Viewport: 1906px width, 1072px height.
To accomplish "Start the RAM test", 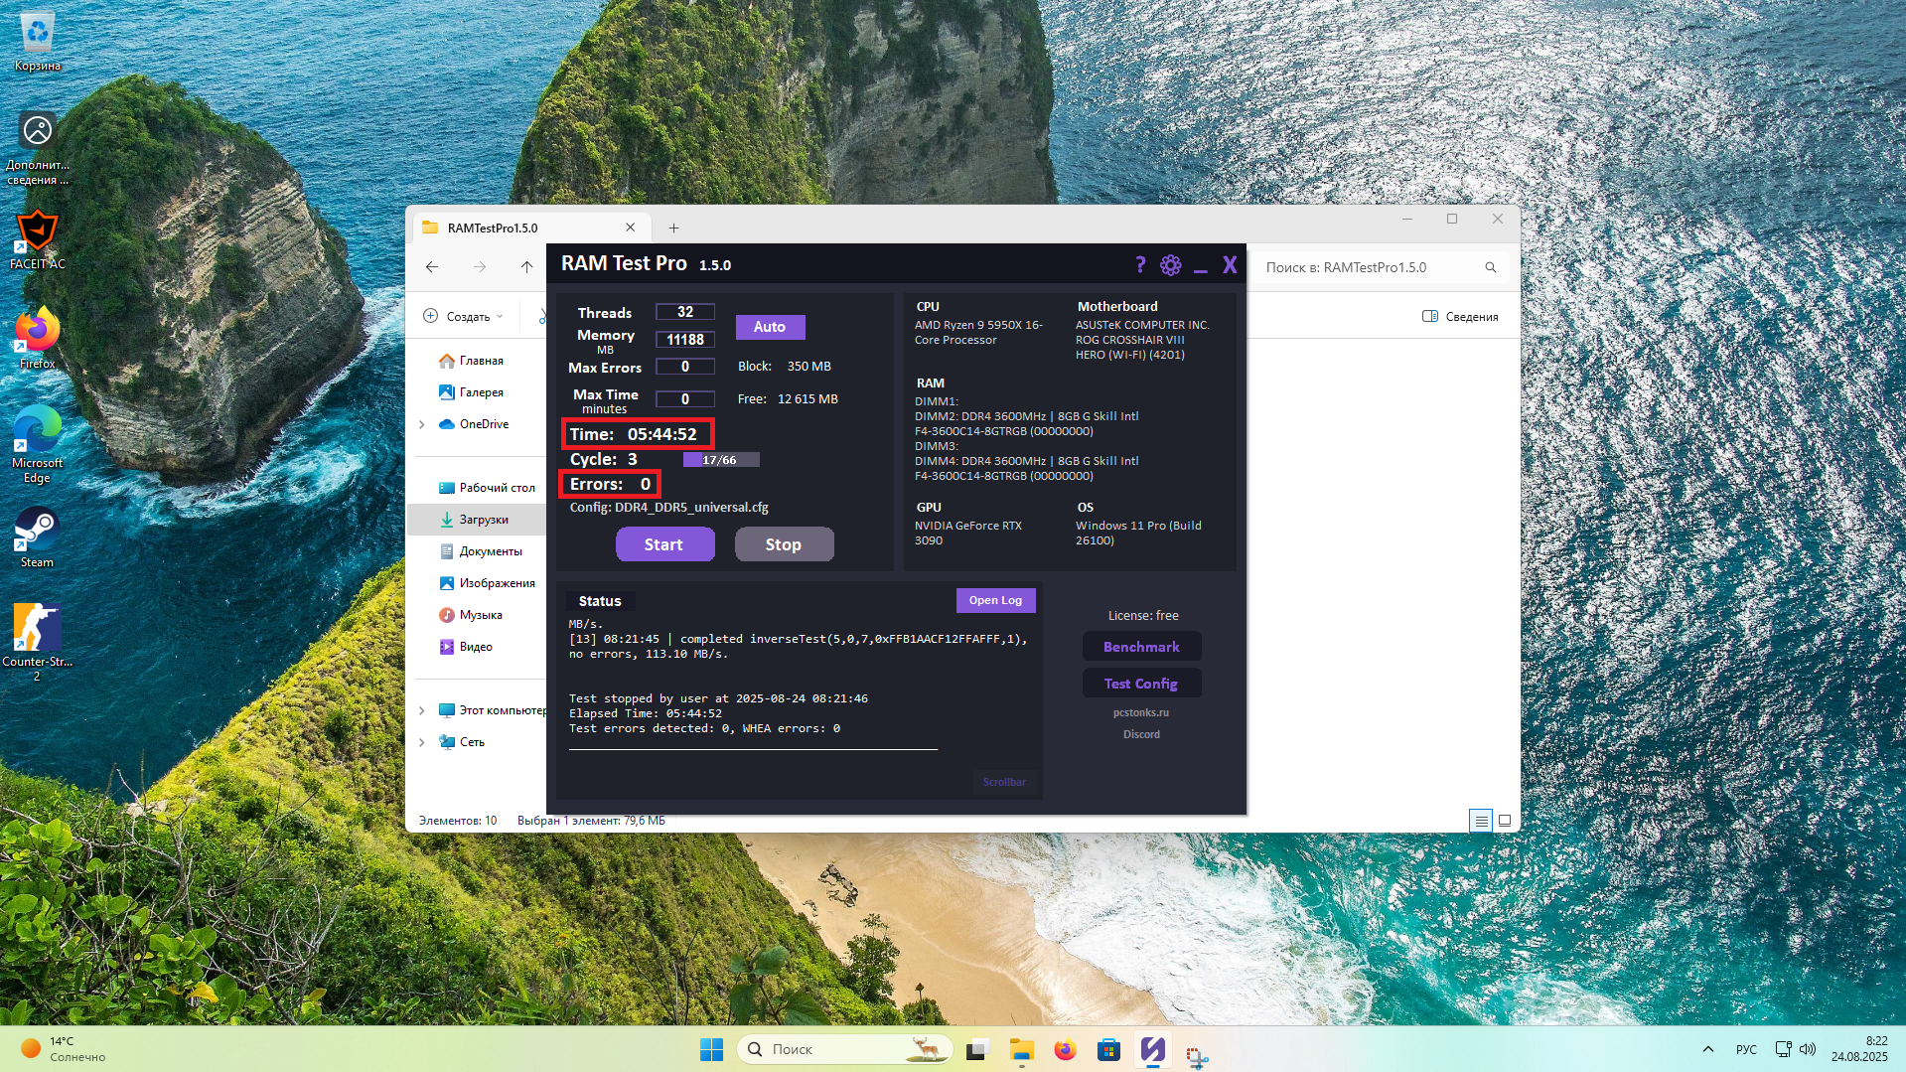I will (664, 544).
